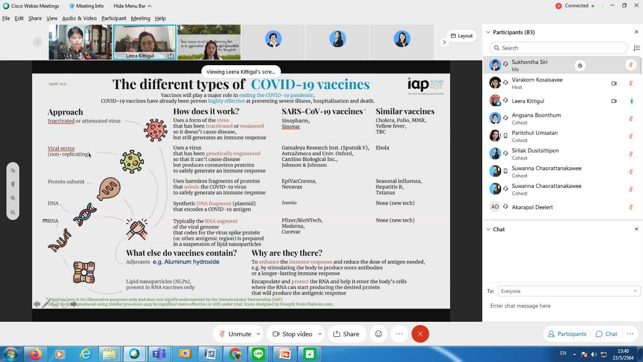Show next video thumbnails with right arrow
The image size is (643, 362).
coord(444,42)
